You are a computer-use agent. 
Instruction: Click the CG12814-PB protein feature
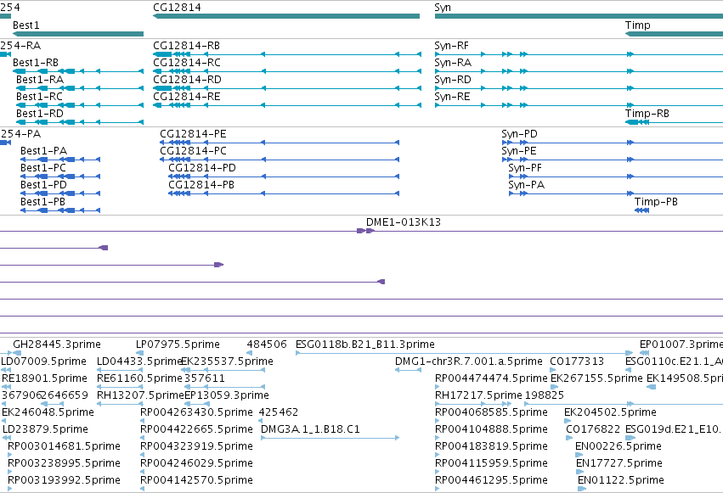coord(284,193)
